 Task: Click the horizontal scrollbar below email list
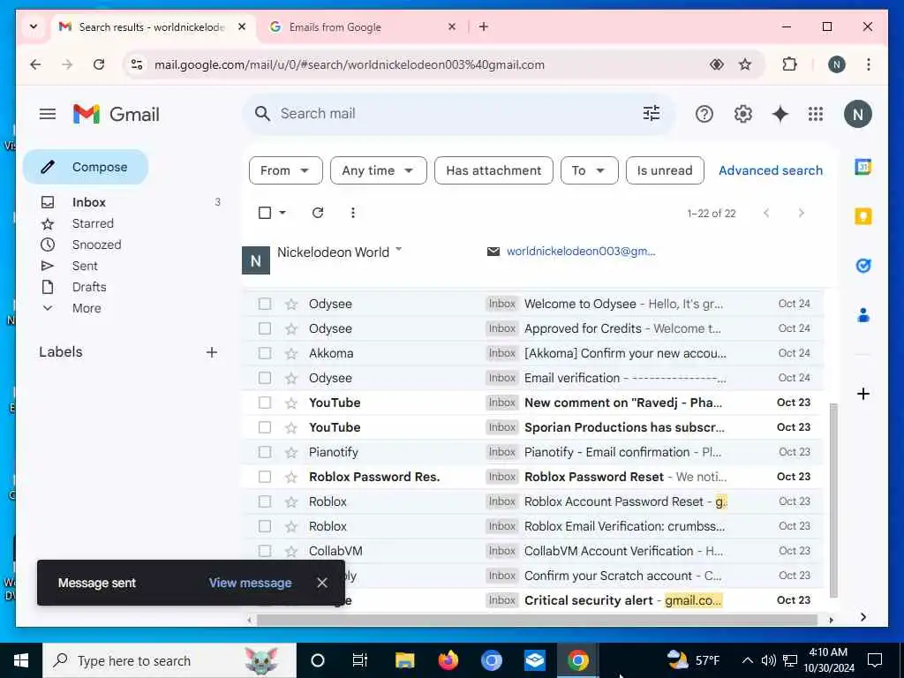(x=537, y=621)
